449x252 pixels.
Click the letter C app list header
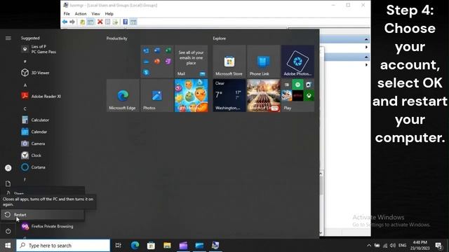(x=25, y=109)
